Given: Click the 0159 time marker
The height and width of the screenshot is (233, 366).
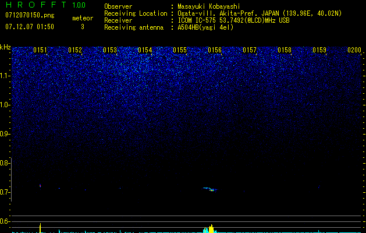Looking at the screenshot, I should tap(319, 50).
